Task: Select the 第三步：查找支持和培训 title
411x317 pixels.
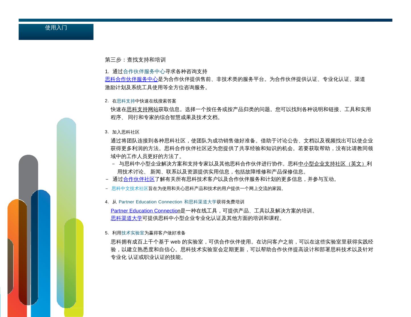Action: point(135,60)
